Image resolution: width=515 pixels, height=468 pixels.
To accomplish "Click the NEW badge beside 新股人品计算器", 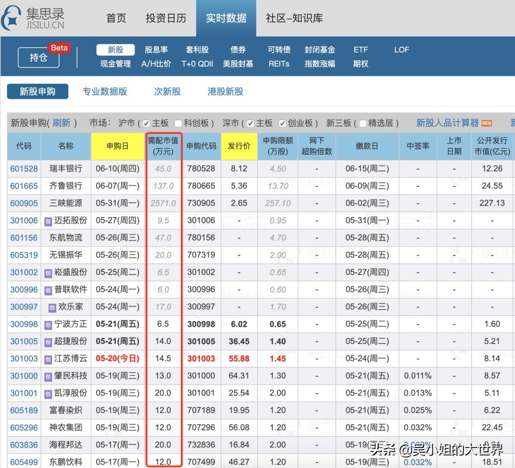I will pyautogui.click(x=487, y=122).
